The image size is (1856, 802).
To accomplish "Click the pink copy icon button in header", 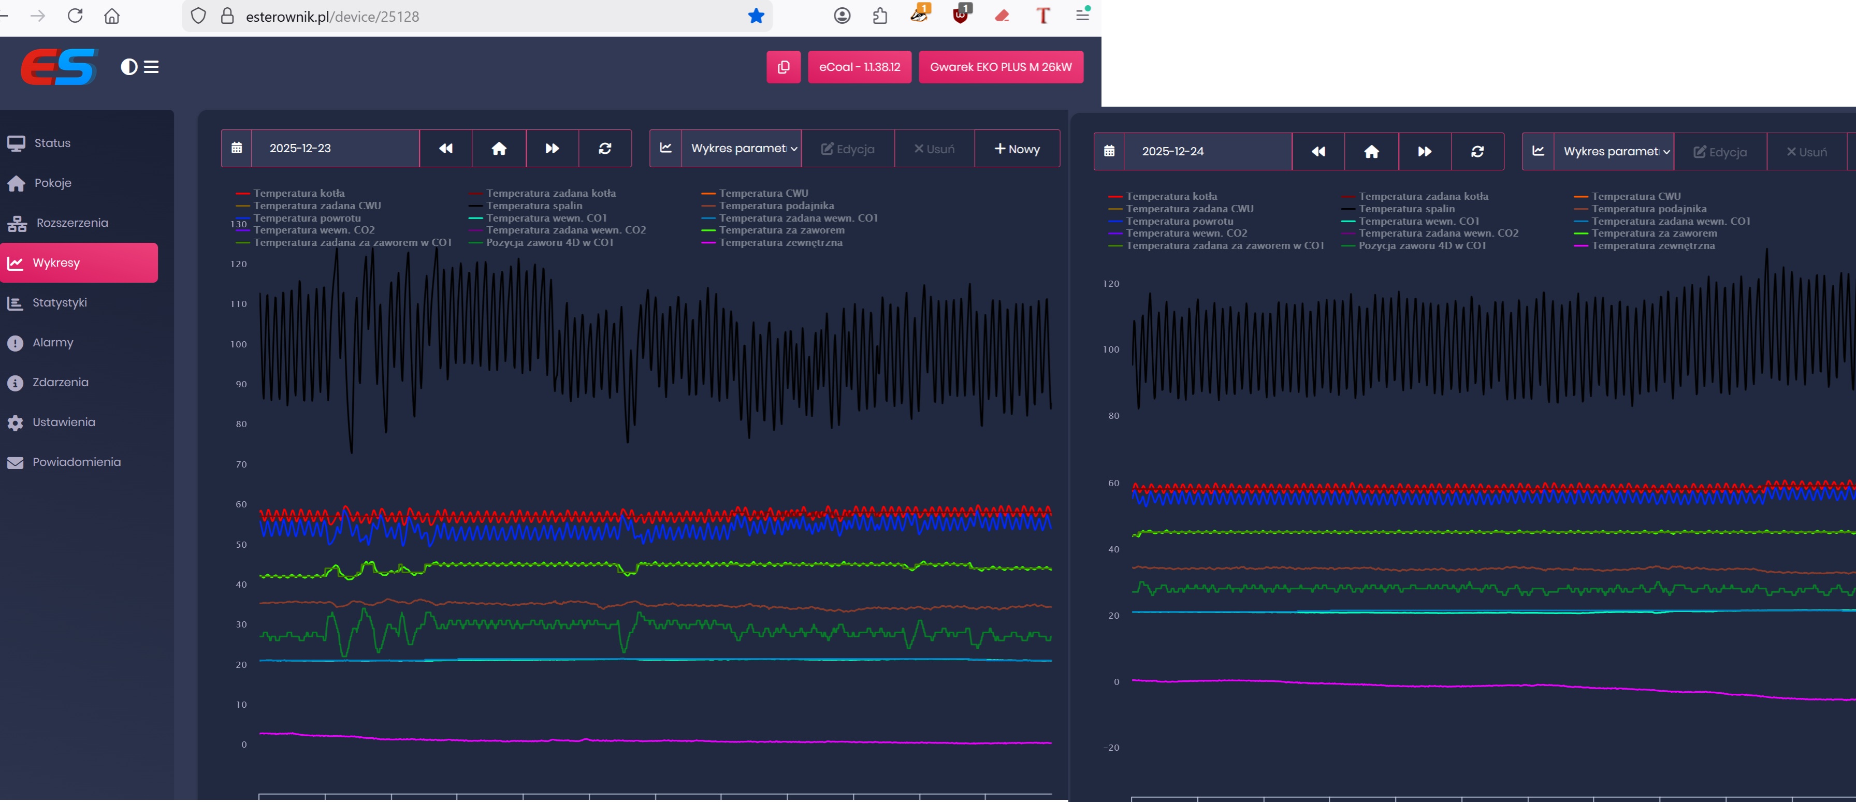I will tap(783, 67).
